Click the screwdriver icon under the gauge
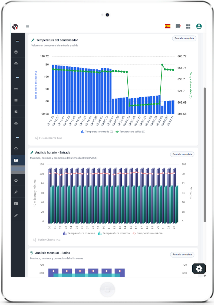The width and height of the screenshot is (214, 305). pos(16,192)
